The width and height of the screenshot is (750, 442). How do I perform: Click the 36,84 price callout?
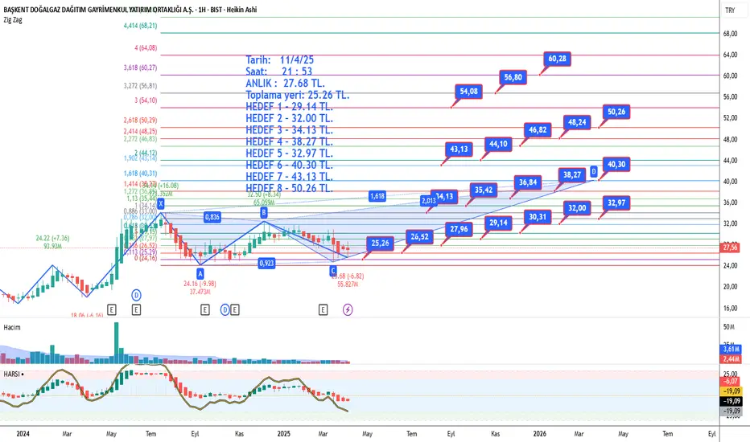(x=528, y=182)
